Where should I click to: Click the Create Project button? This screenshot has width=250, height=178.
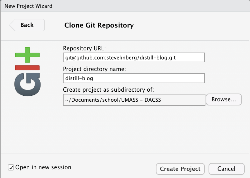click(180, 169)
